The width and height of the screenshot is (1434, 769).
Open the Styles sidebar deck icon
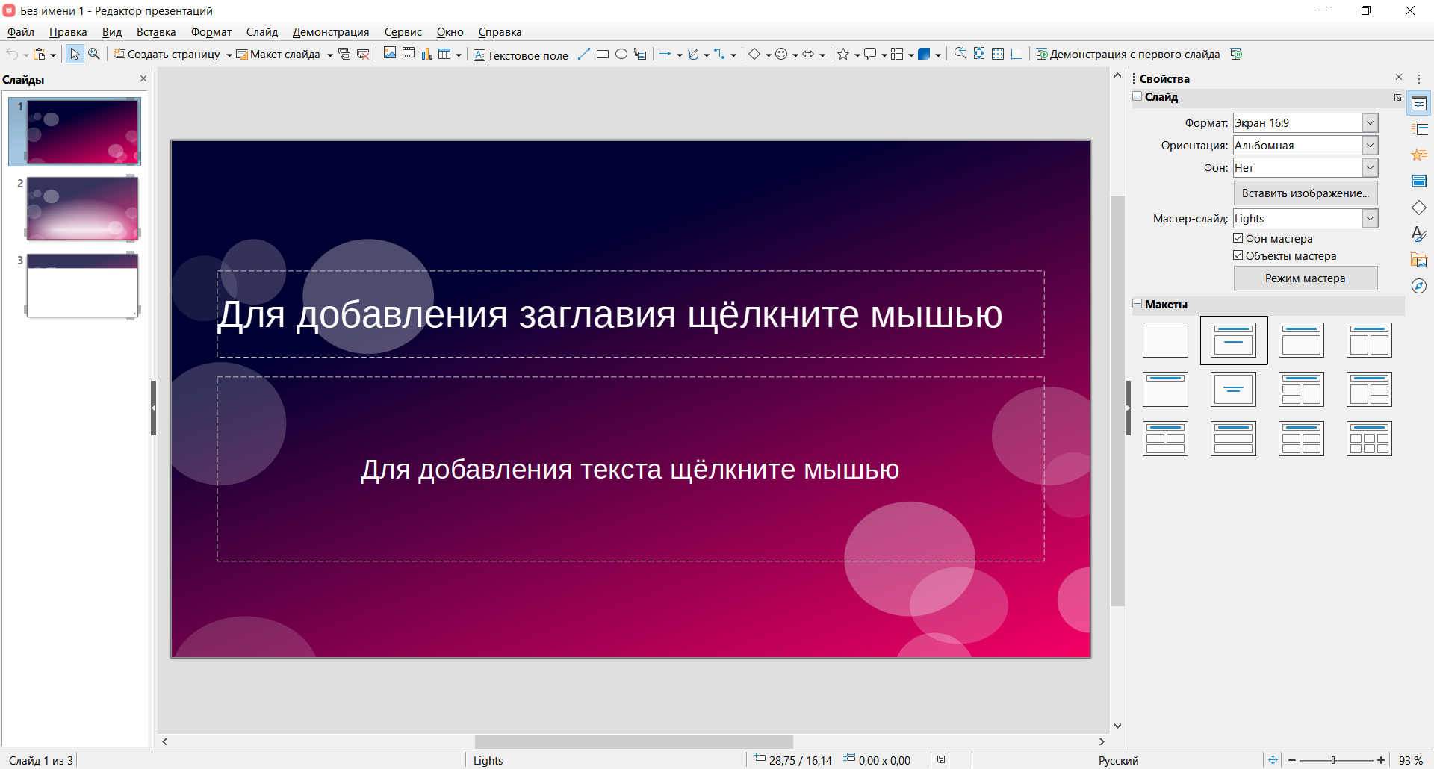coord(1419,234)
